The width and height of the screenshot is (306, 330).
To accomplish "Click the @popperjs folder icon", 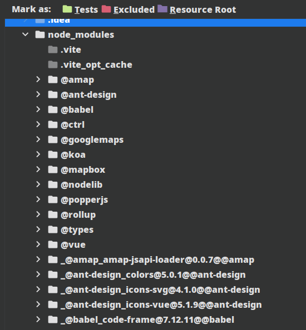I will tap(53, 200).
